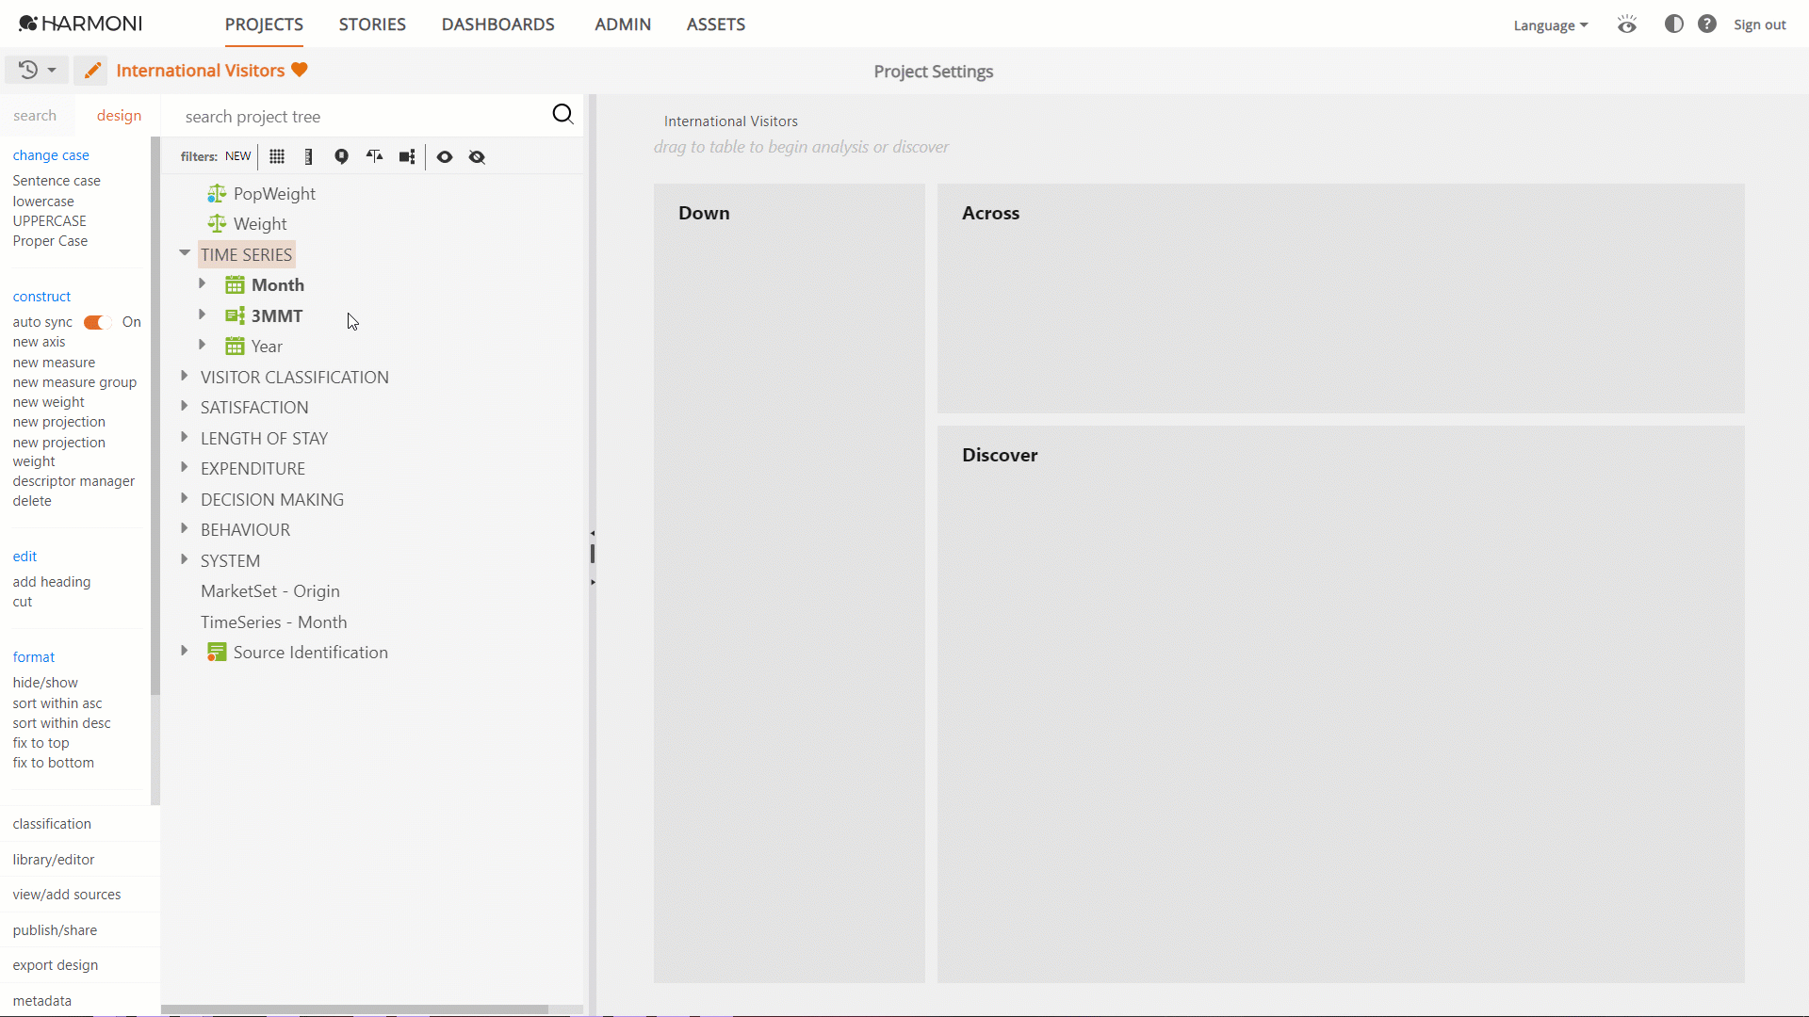
Task: Open the PROJECTS menu
Action: pos(264,24)
